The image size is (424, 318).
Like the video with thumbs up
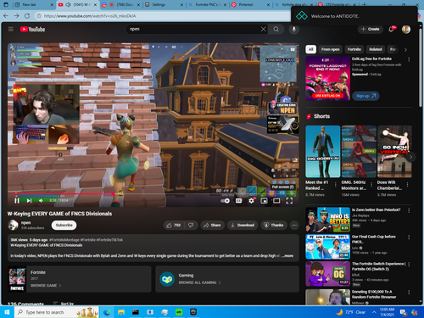pyautogui.click(x=173, y=226)
